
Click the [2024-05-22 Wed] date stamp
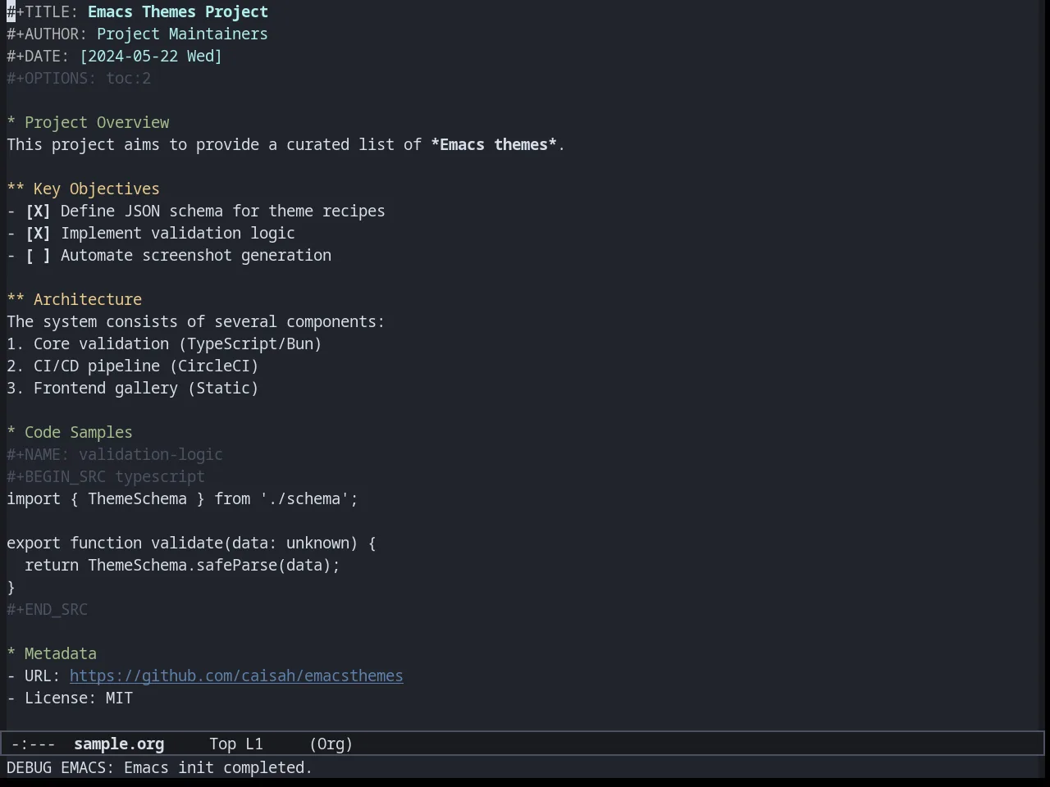[151, 57]
